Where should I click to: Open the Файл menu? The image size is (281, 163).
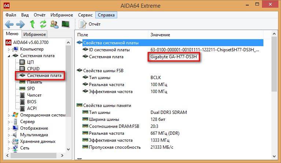(11, 15)
